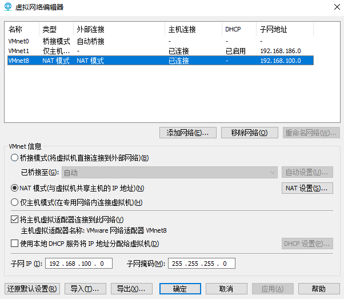The height and width of the screenshot is (299, 344).
Task: Confirm with the 确定 button
Action: (180, 289)
